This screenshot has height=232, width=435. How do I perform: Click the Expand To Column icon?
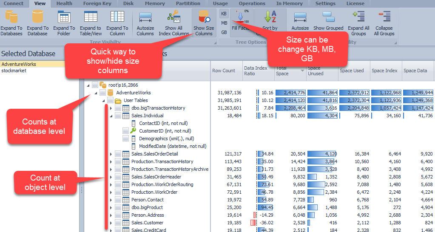117,17
